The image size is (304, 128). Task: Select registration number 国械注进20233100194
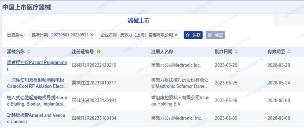[x=94, y=118]
